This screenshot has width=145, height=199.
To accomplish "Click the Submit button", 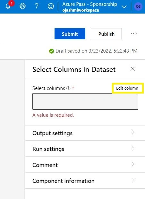I will [70, 34].
